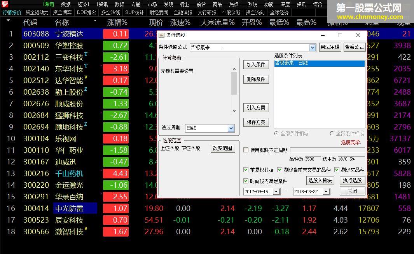This screenshot has width=414, height=254.
Task: Select stock 千山药机 in list
Action: [x=69, y=173]
